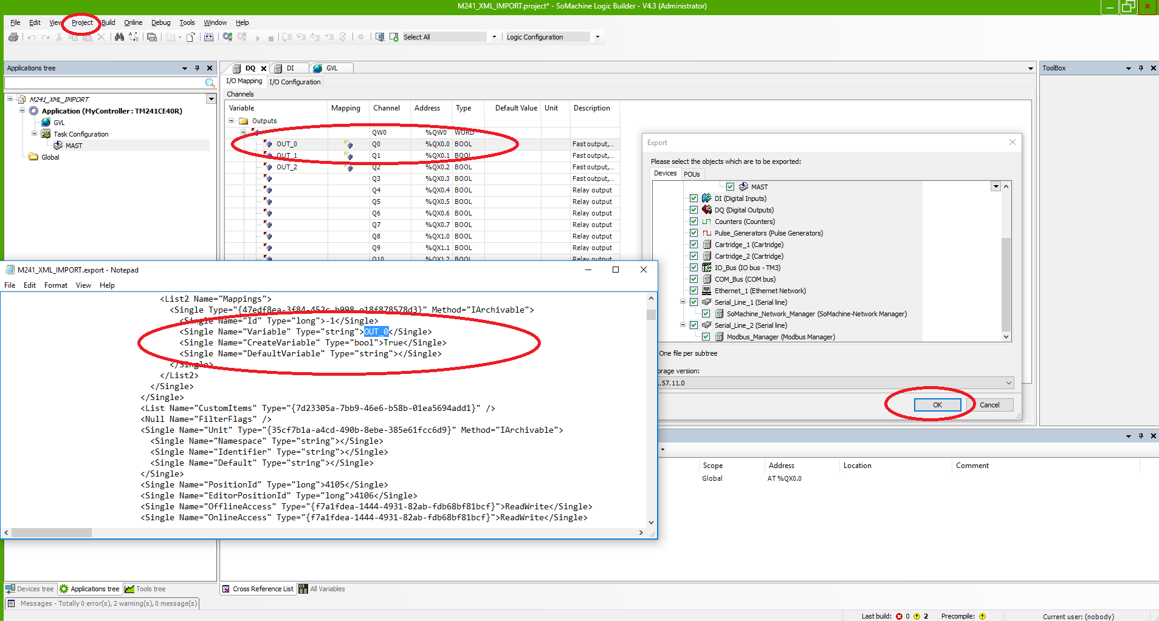Screen dimensions: 1159x621
Task: Open Applications tree panel options arrow
Action: coord(184,68)
